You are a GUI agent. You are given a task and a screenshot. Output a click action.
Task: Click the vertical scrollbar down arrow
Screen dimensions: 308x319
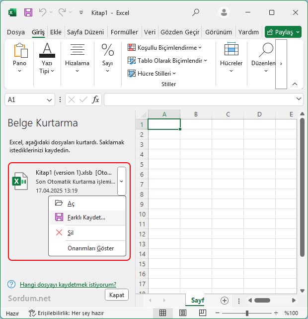pos(302,291)
